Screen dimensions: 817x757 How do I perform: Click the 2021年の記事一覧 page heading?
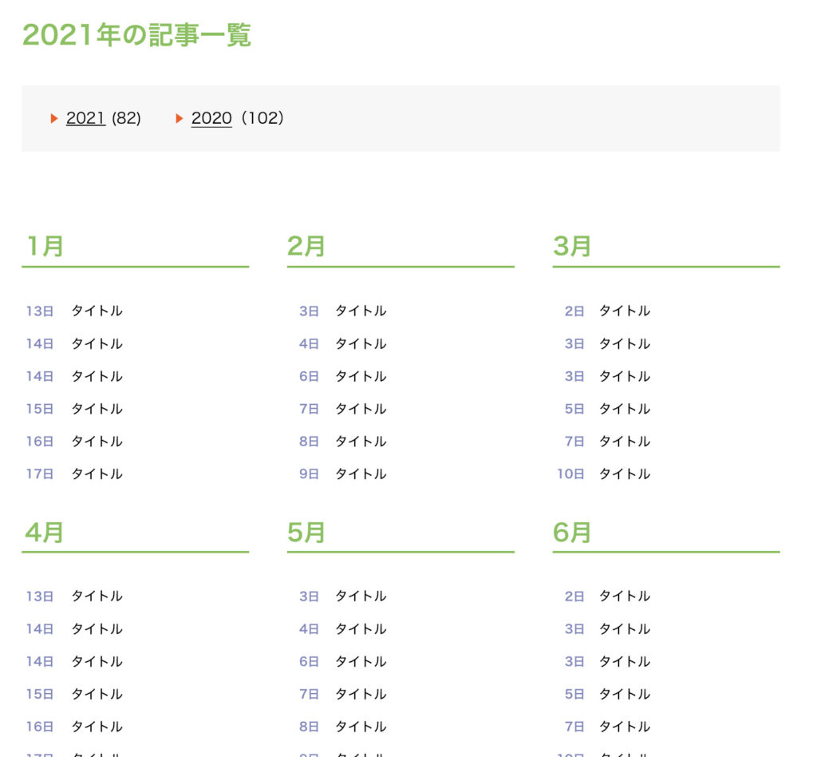point(136,35)
